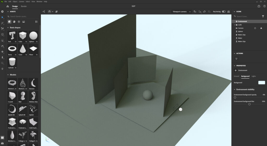Click the Search Starter assets field

(x=23, y=16)
